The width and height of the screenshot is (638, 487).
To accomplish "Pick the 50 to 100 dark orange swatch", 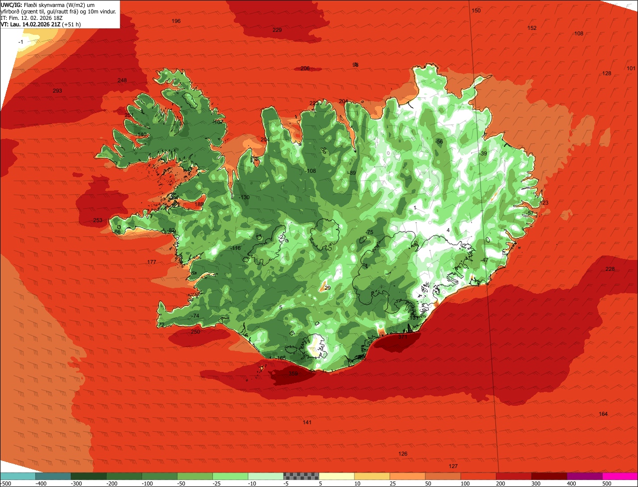I will click(x=443, y=476).
